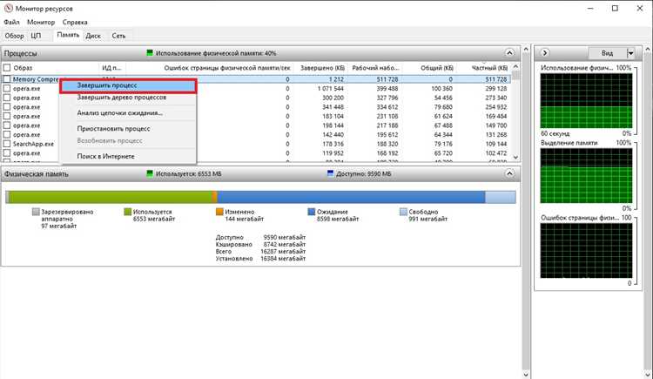Check the SearchApp.exe checkbox

(x=7, y=144)
